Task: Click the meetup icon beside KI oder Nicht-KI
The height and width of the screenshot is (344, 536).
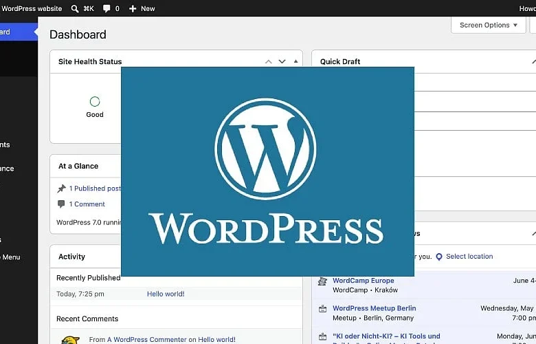Action: (x=322, y=336)
